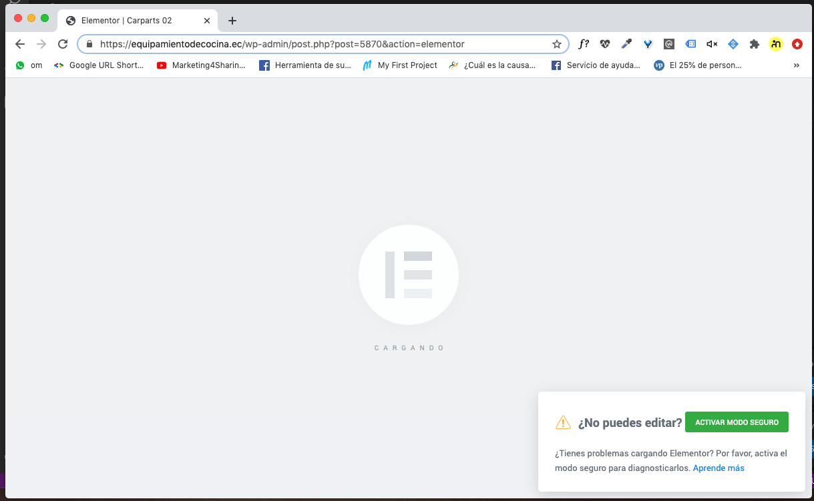Screen dimensions: 814x501
Task: Open the yellow profile avatar
Action: tap(775, 44)
